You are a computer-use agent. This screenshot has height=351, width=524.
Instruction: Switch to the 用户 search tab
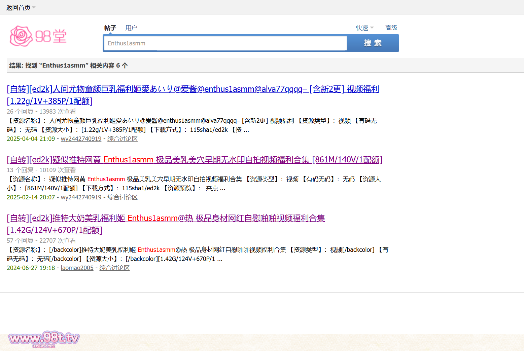click(x=131, y=28)
